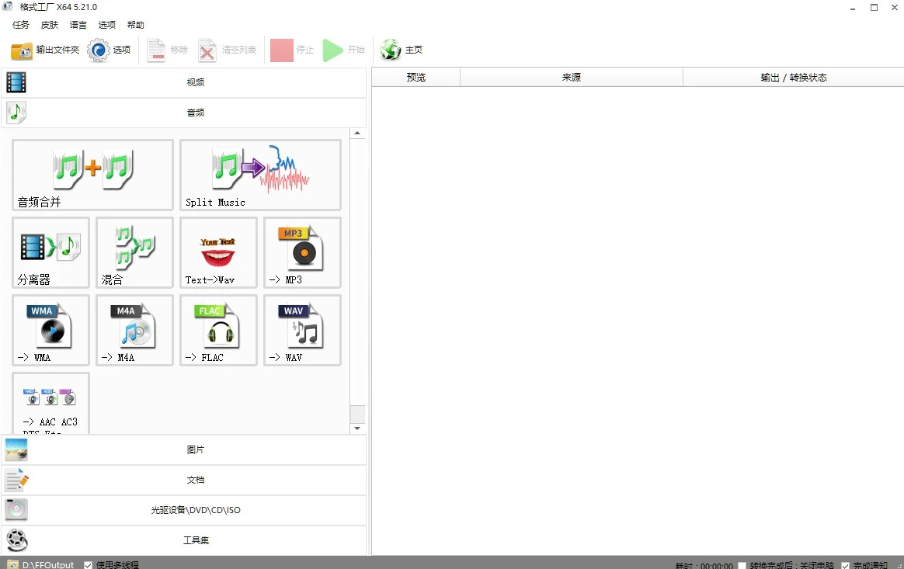Open the 选项 menu in menu bar
Image resolution: width=904 pixels, height=569 pixels.
pyautogui.click(x=107, y=25)
